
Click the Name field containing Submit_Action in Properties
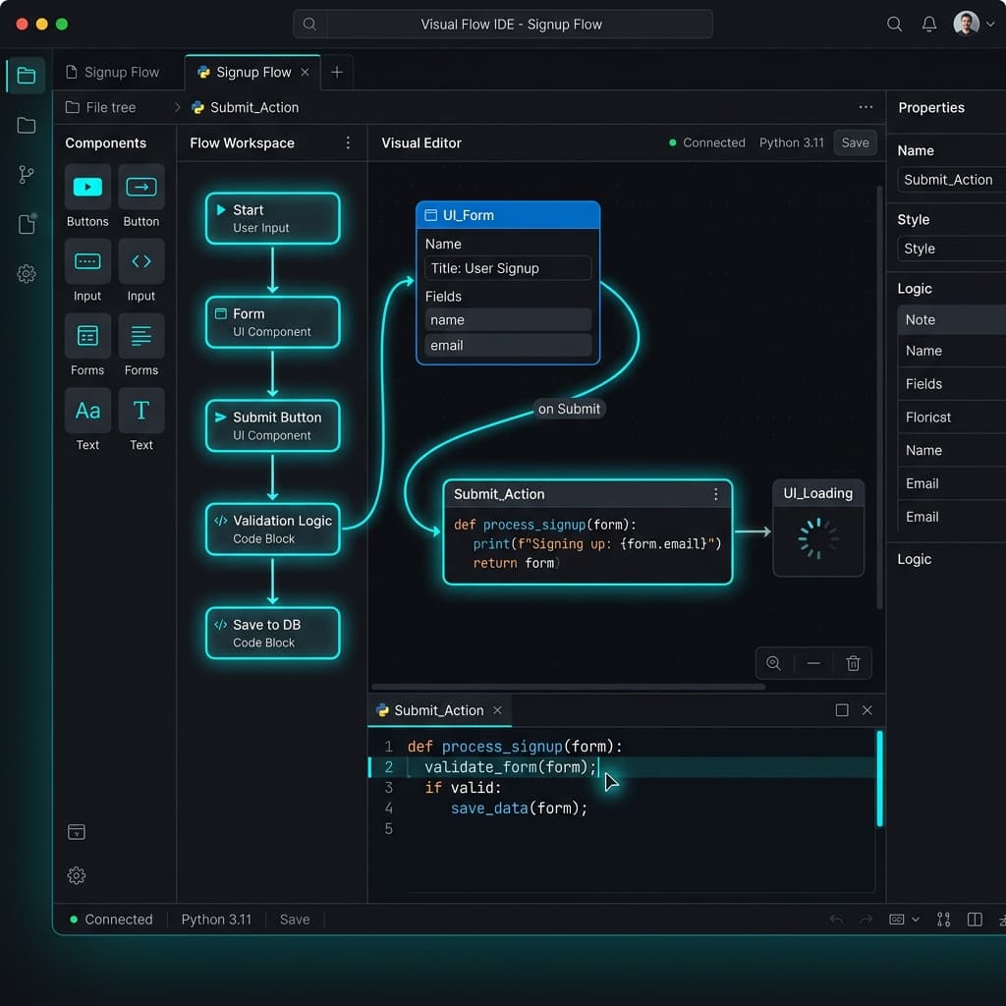(951, 180)
